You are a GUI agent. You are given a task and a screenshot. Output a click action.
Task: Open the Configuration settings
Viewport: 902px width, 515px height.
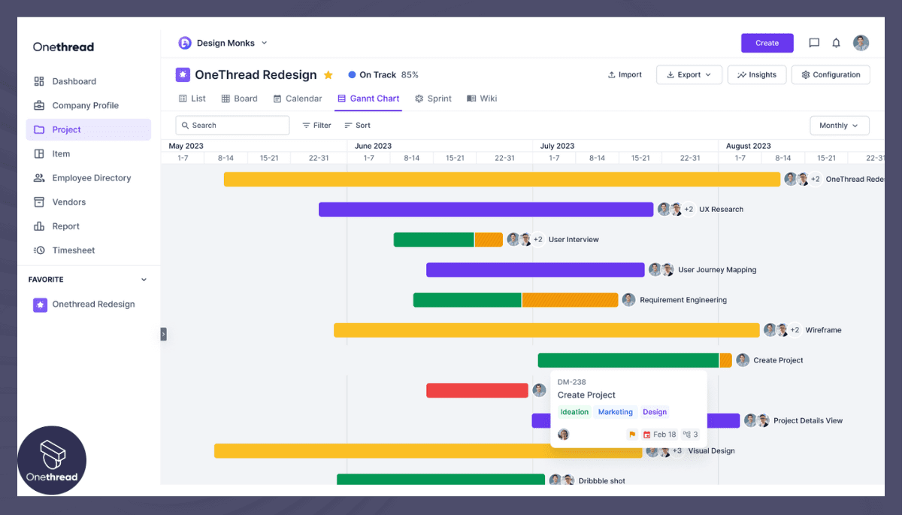(x=830, y=74)
